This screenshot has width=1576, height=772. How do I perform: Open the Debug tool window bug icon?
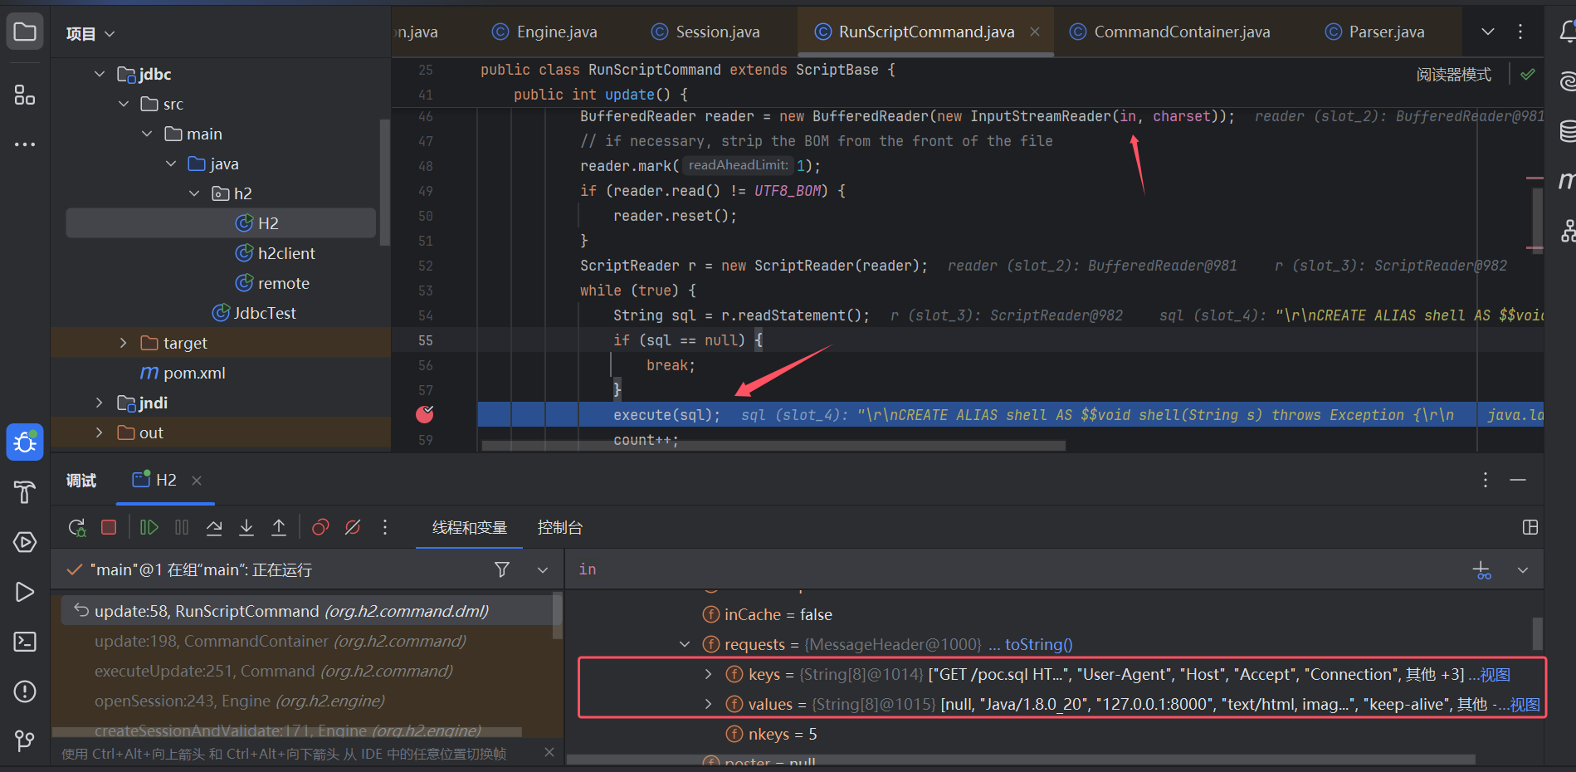click(x=25, y=442)
